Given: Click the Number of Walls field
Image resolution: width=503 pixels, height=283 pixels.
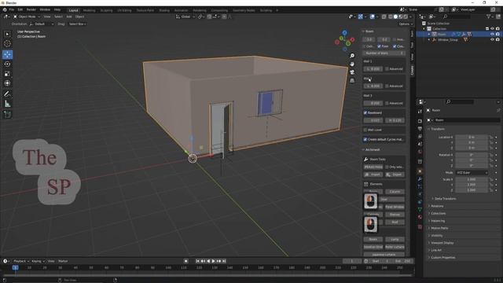Looking at the screenshot, I should pyautogui.click(x=384, y=53).
